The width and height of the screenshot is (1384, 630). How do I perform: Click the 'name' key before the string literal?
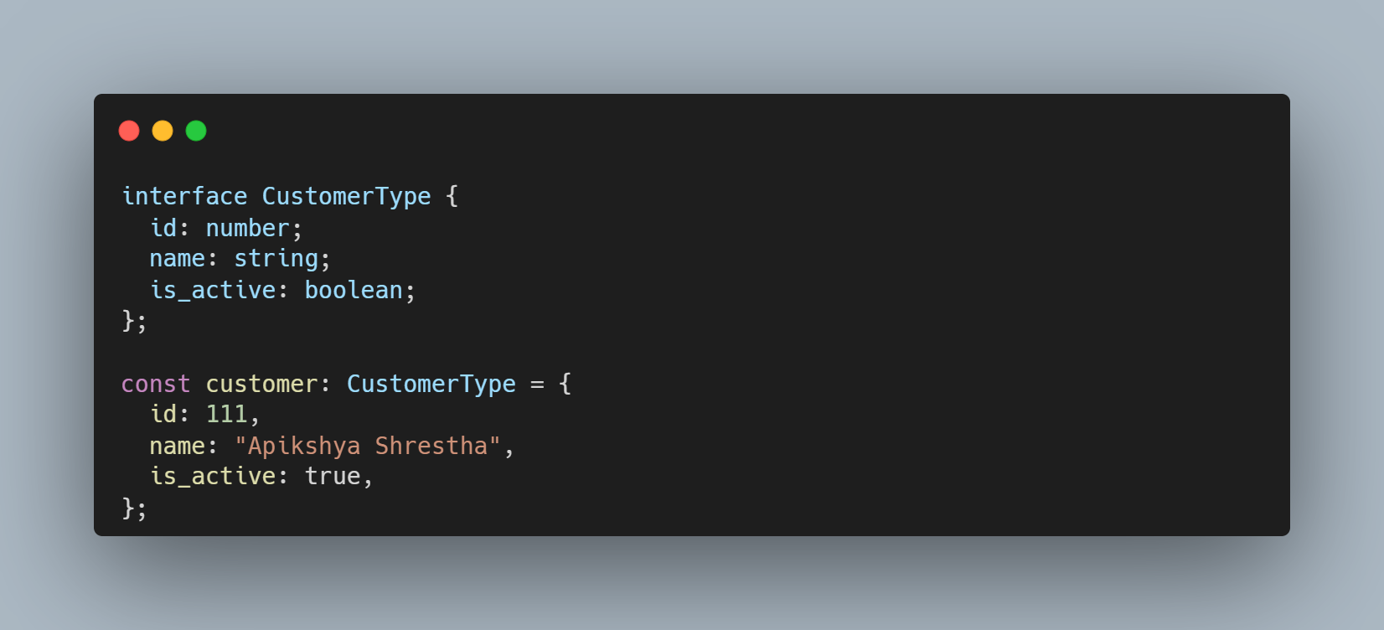177,446
